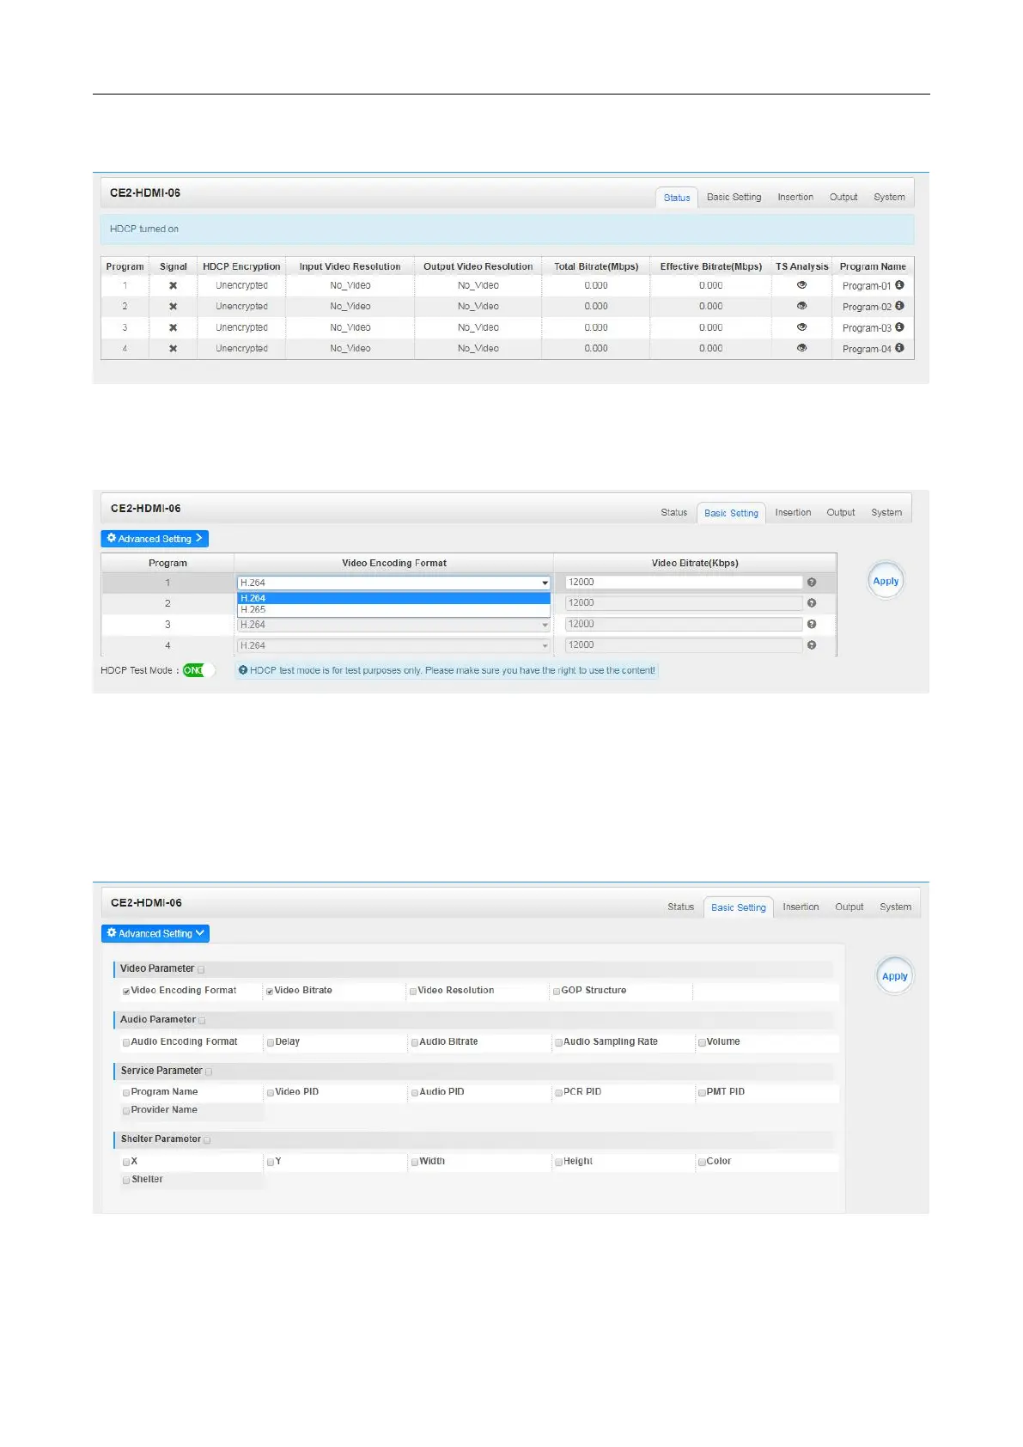Open TS Analysis eye for Program 3
The width and height of the screenshot is (1023, 1447).
click(801, 327)
